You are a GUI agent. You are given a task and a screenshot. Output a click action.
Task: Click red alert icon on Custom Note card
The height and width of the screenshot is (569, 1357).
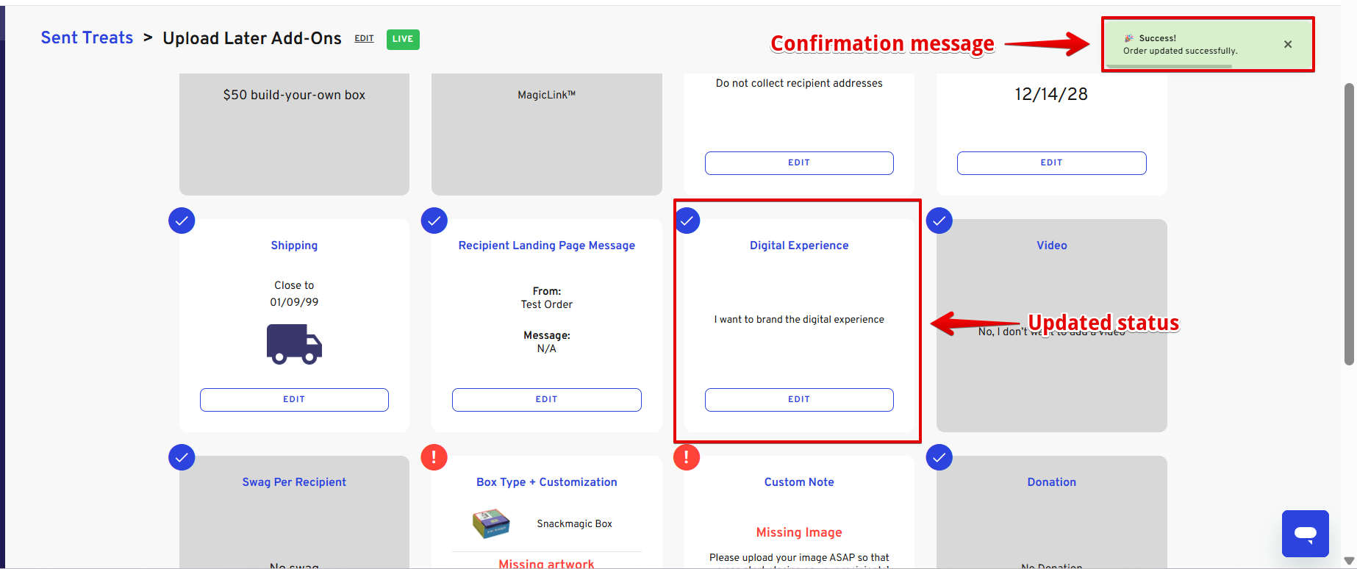687,457
